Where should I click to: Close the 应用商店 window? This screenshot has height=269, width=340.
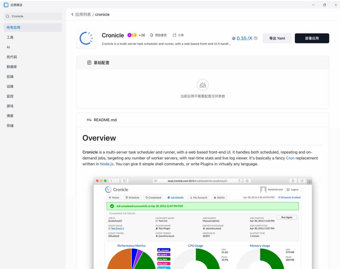click(335, 5)
